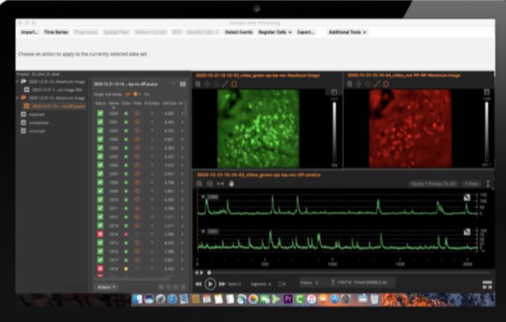Toggle Single Cell Mode switch
Viewport: 506px width, 322px height.
pyautogui.click(x=136, y=94)
